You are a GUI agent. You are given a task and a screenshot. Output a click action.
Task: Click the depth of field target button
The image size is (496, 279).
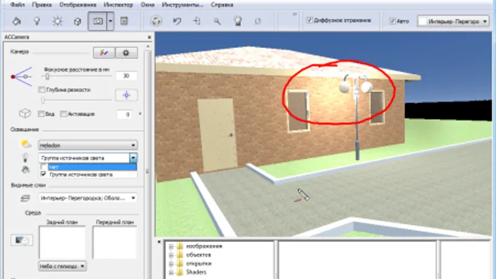[126, 95]
